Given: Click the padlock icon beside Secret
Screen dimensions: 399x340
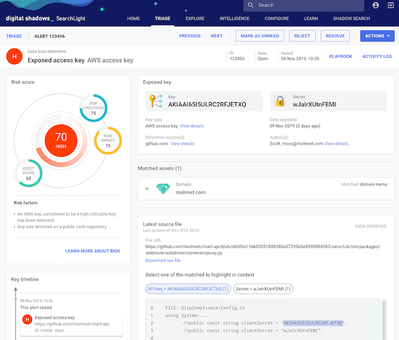Looking at the screenshot, I should pos(280,101).
